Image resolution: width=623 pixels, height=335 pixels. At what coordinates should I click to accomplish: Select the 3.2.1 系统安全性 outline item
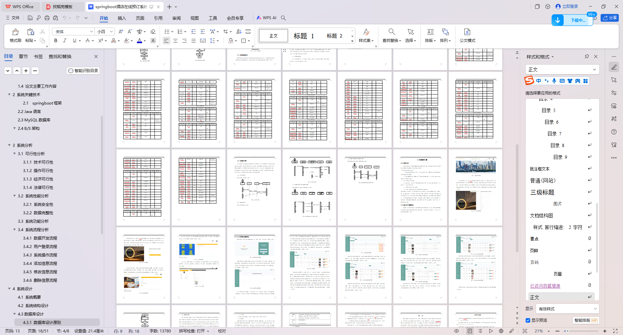38,204
